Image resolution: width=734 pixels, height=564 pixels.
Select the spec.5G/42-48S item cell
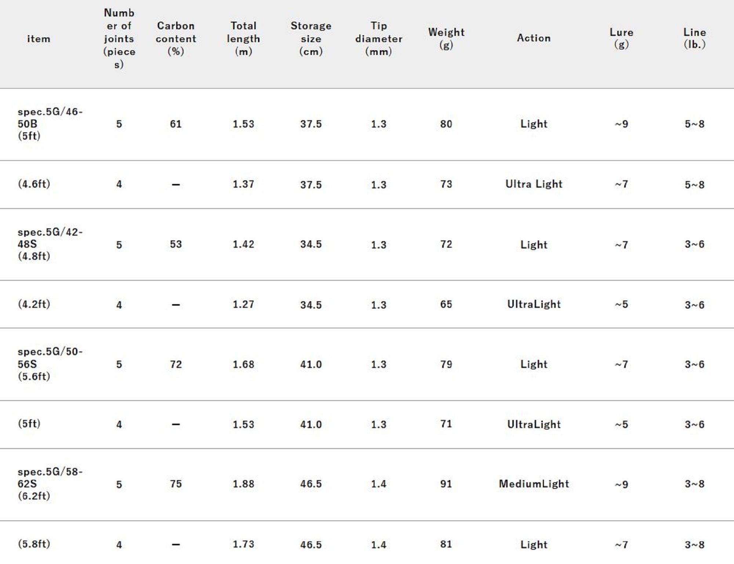click(50, 244)
